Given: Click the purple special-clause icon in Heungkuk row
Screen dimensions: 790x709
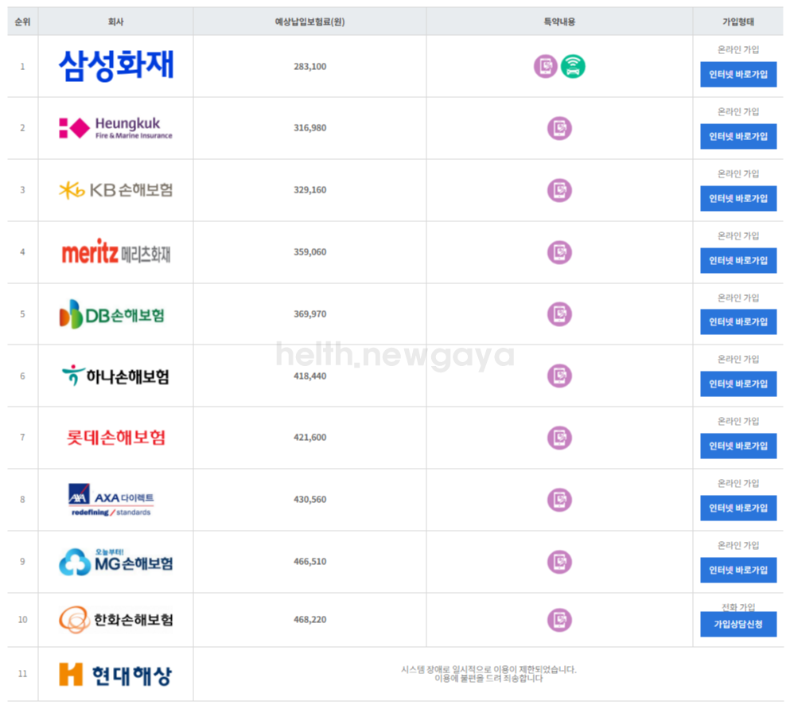Looking at the screenshot, I should [x=559, y=128].
